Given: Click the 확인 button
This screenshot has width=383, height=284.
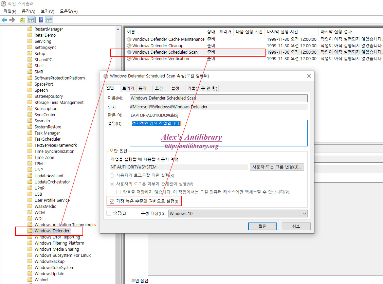Looking at the screenshot, I should click(262, 226).
